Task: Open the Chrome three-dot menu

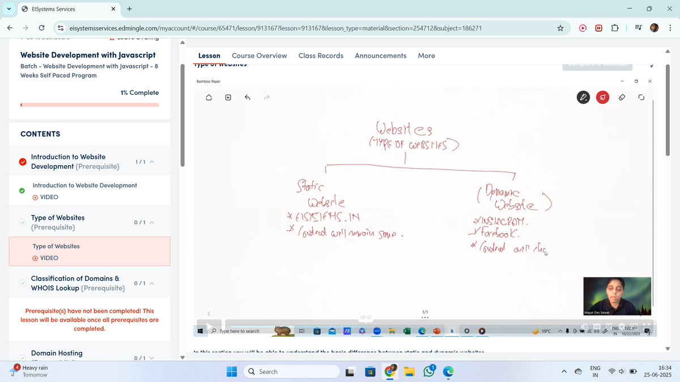Action: pos(670,28)
